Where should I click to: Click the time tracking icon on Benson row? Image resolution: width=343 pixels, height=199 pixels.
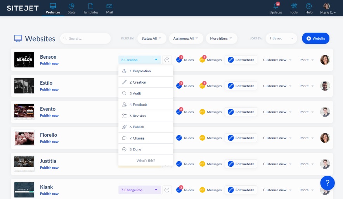click(x=167, y=60)
